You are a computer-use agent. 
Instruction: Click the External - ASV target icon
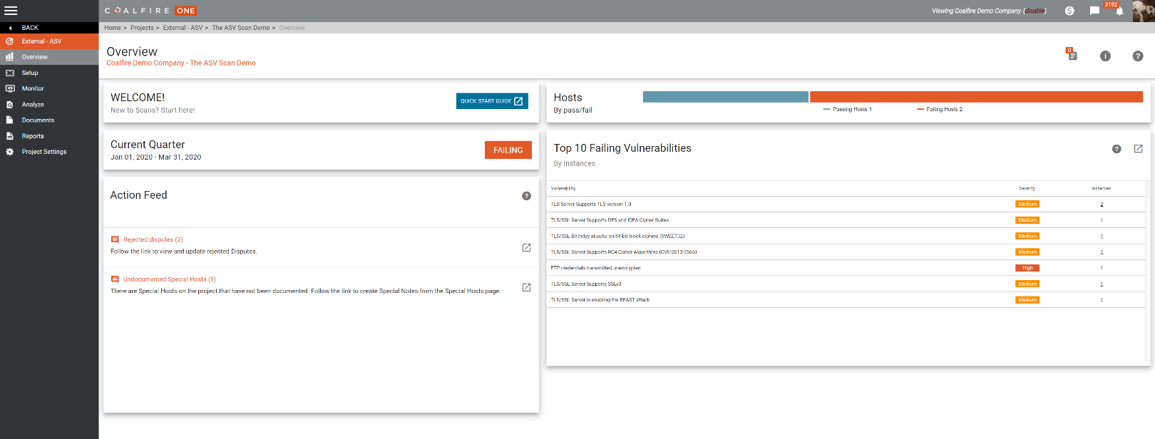[x=9, y=41]
